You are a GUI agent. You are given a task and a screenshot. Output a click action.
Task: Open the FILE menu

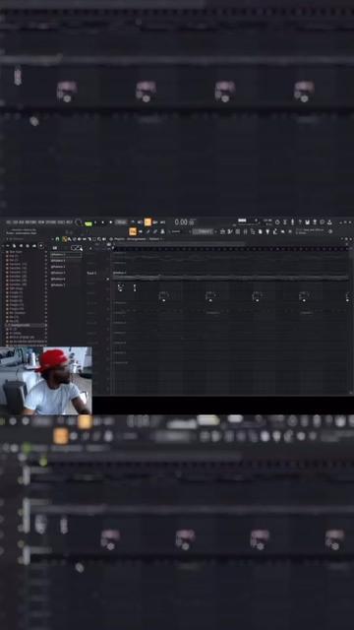9,221
